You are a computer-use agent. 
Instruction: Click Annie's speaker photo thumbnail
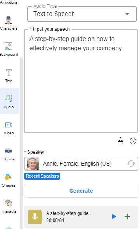33,164
